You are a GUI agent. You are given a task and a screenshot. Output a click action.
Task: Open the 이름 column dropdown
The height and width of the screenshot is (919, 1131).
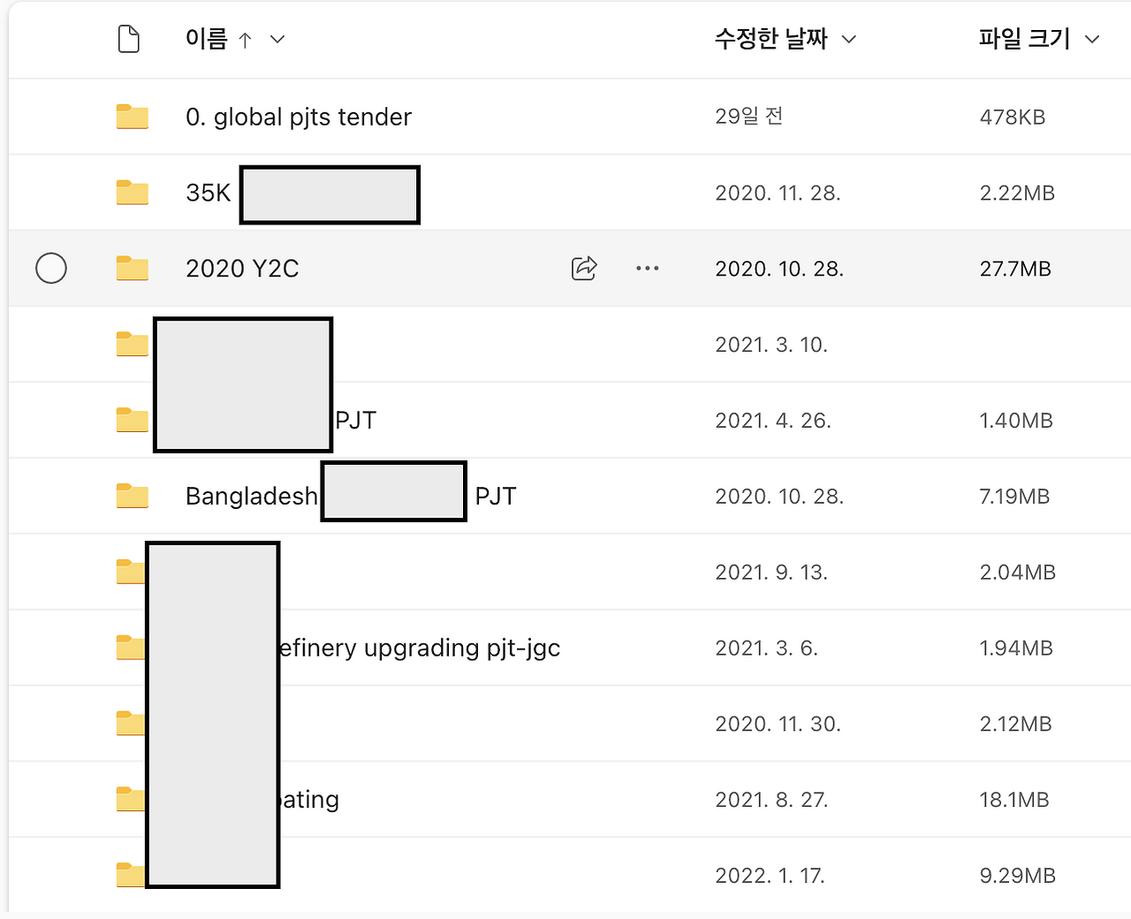[277, 40]
